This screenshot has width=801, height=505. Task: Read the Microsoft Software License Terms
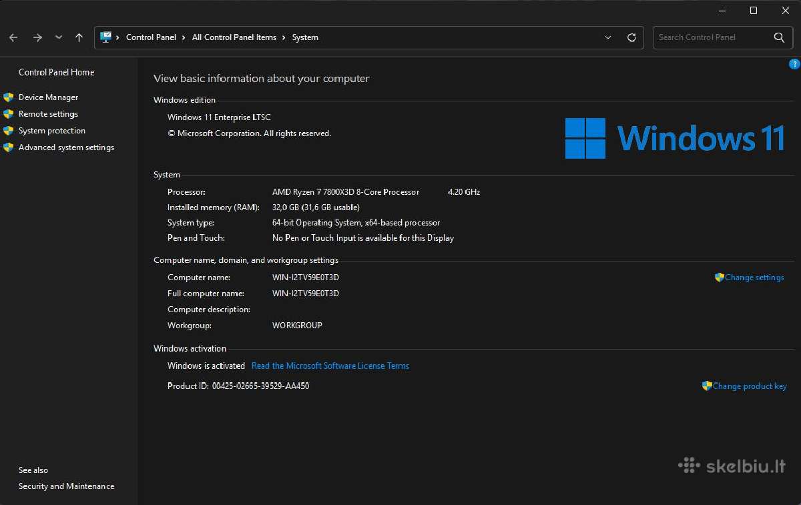[330, 366]
